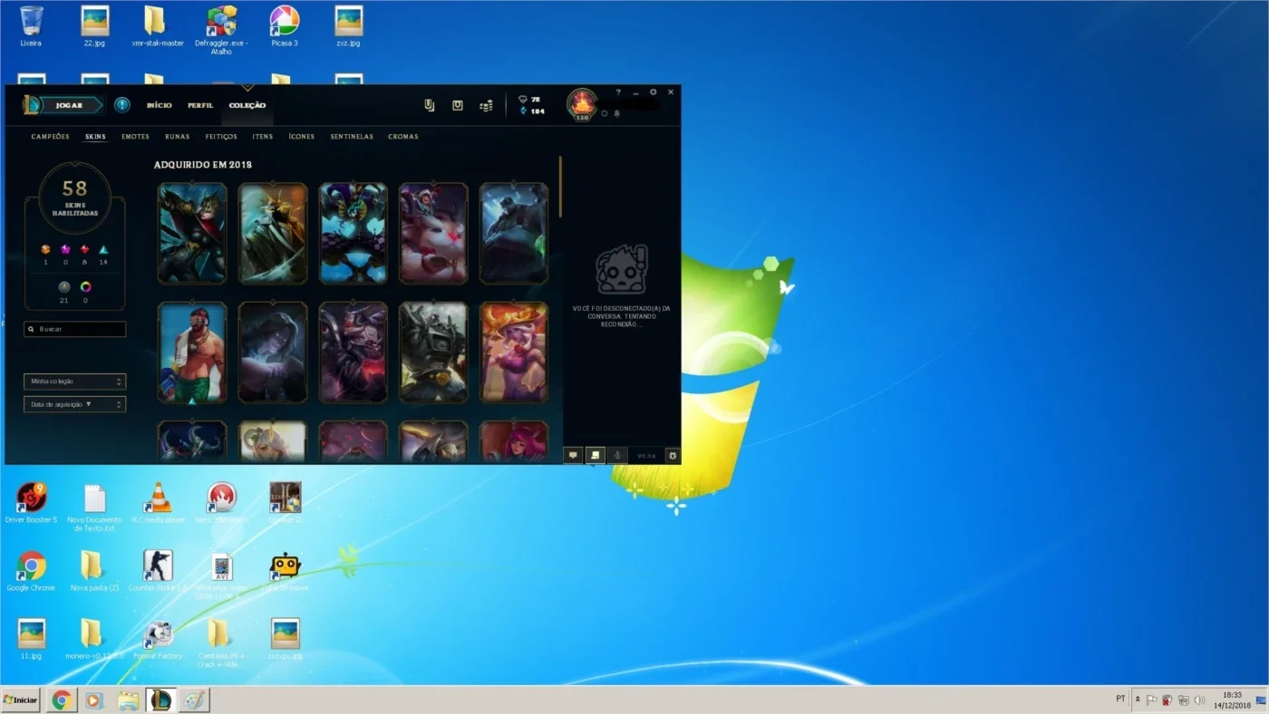The image size is (1269, 714).
Task: Switch to the Ícones sub-tab
Action: (x=302, y=137)
